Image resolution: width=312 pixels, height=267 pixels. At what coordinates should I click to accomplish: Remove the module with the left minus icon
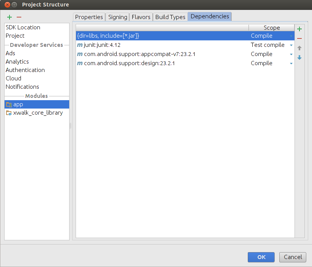click(19, 17)
